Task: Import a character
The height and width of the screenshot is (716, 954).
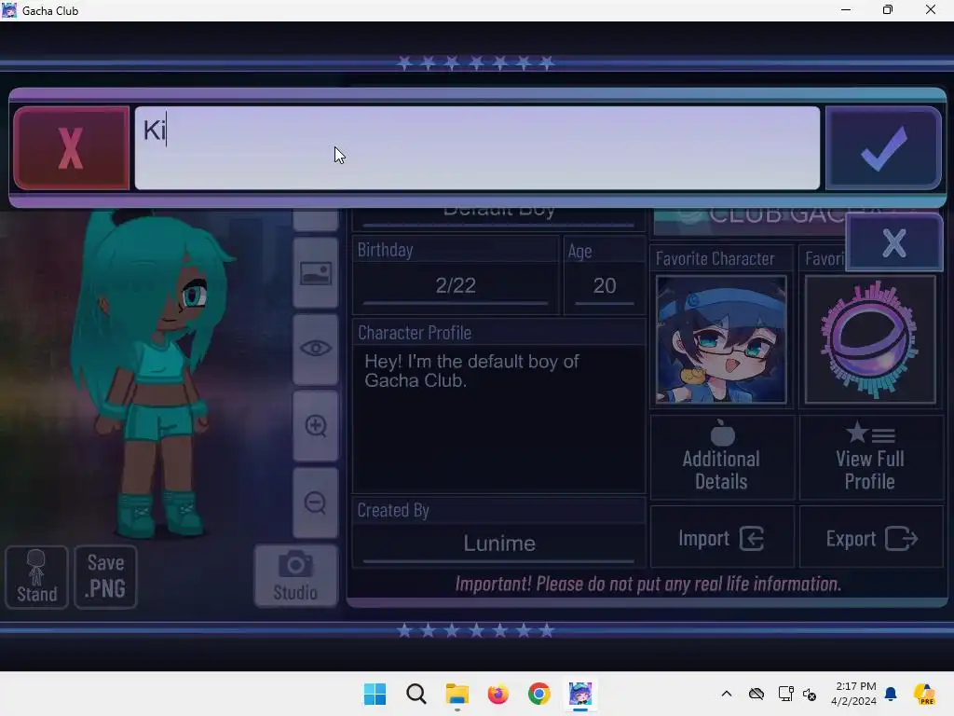Action: (x=722, y=538)
